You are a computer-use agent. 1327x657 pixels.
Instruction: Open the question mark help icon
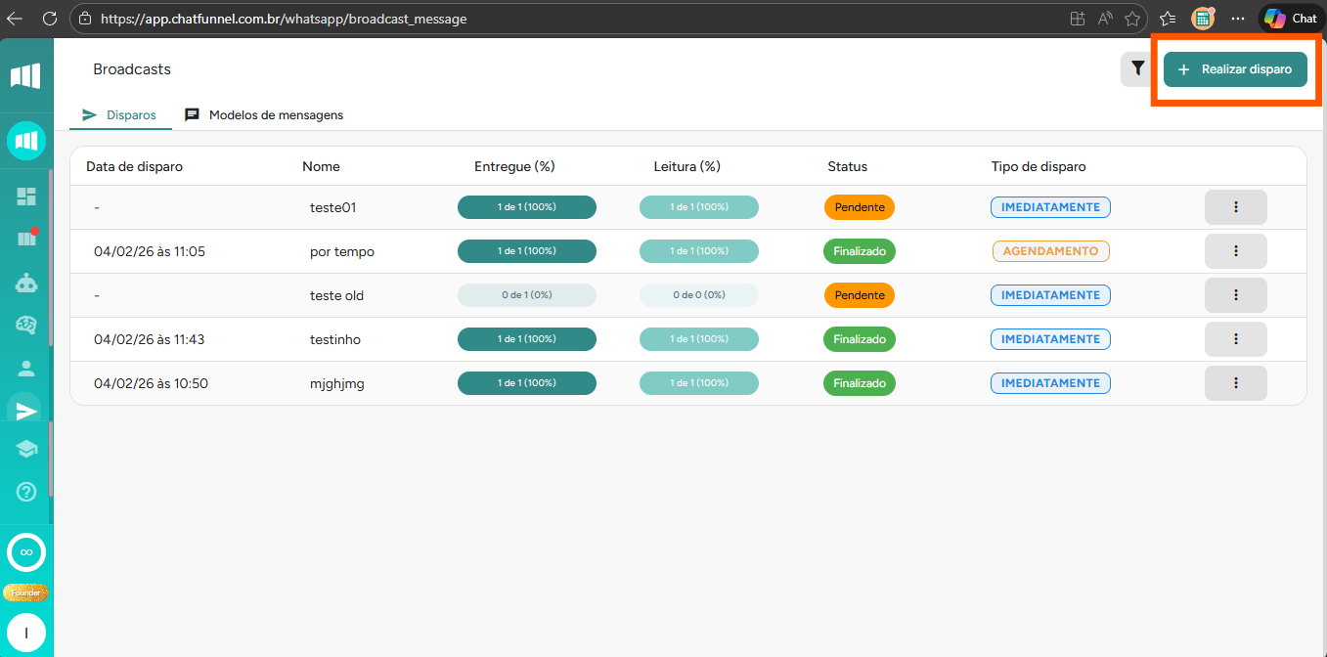[x=26, y=492]
